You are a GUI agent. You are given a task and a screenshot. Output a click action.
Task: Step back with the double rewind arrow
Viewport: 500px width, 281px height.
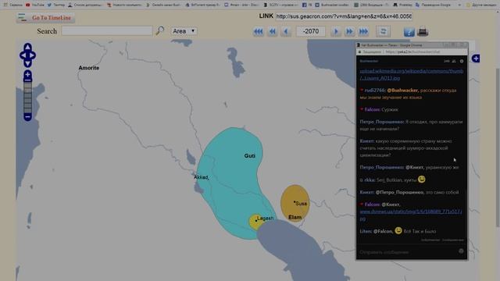273,31
